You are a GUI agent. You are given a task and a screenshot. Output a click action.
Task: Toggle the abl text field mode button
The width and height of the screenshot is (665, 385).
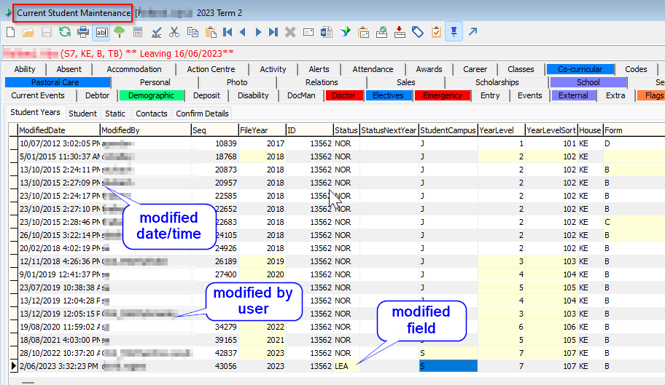(101, 32)
